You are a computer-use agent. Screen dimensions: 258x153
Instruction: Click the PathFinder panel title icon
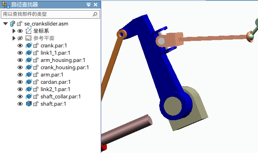pyautogui.click(x=6, y=4)
